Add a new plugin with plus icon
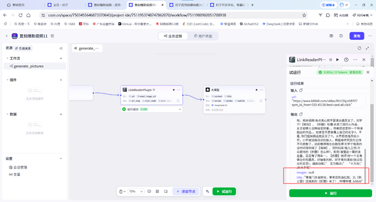376x202 pixels. pos(61,80)
